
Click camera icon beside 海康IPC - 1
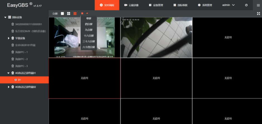[x=13, y=52]
